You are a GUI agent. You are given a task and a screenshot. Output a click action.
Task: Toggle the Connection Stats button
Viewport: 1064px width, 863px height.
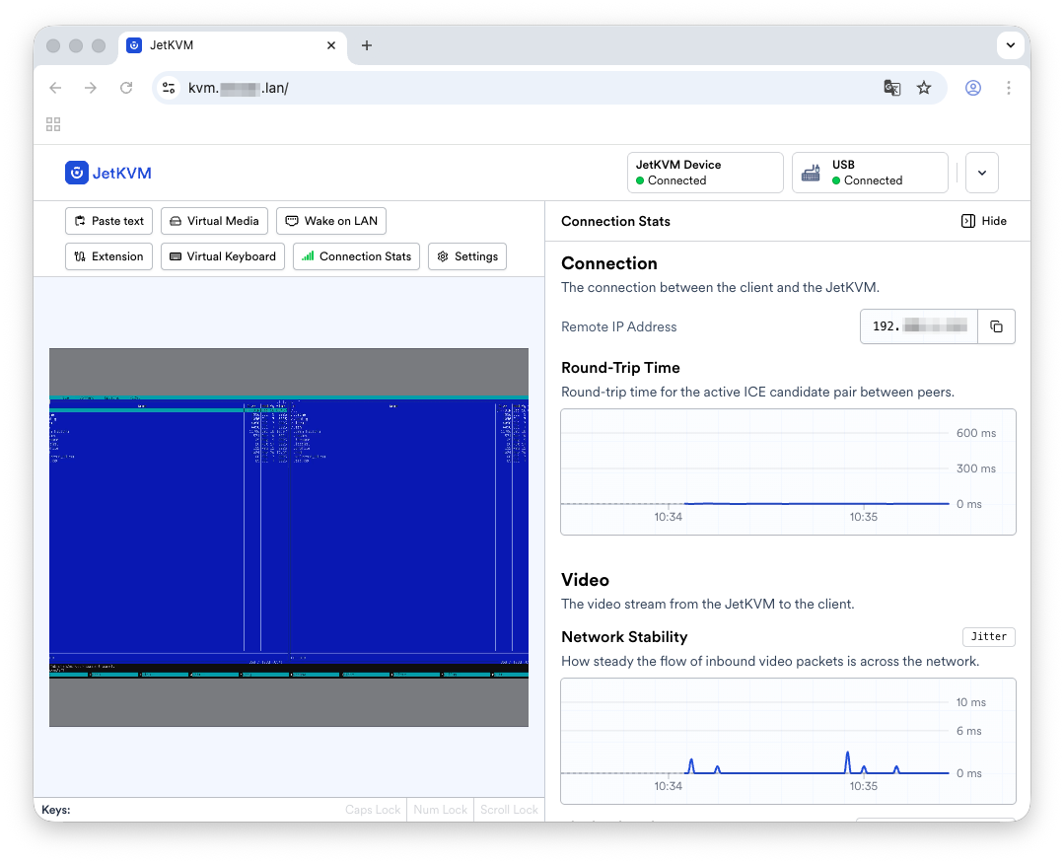coord(356,256)
